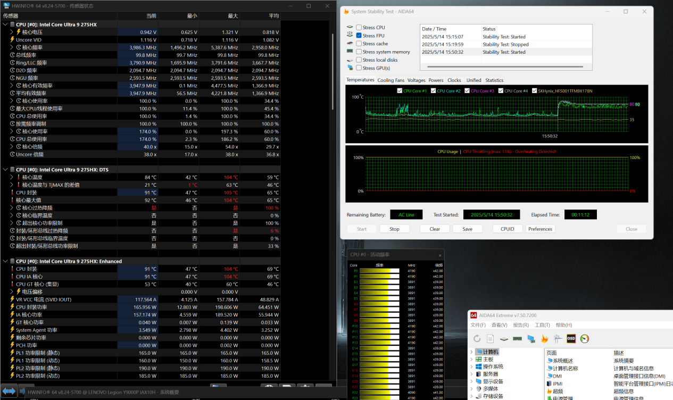Switch to the Cooling Fans tab
This screenshot has width=673, height=400.
[x=390, y=80]
